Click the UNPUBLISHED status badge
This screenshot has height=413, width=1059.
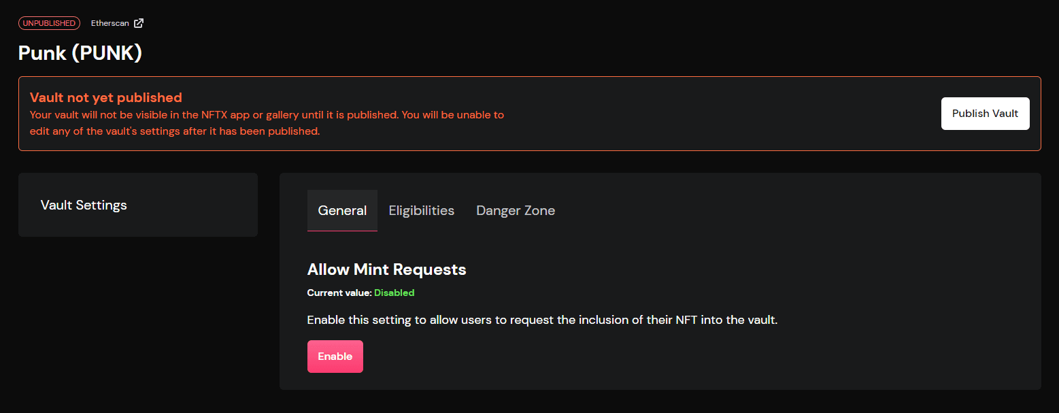click(49, 23)
